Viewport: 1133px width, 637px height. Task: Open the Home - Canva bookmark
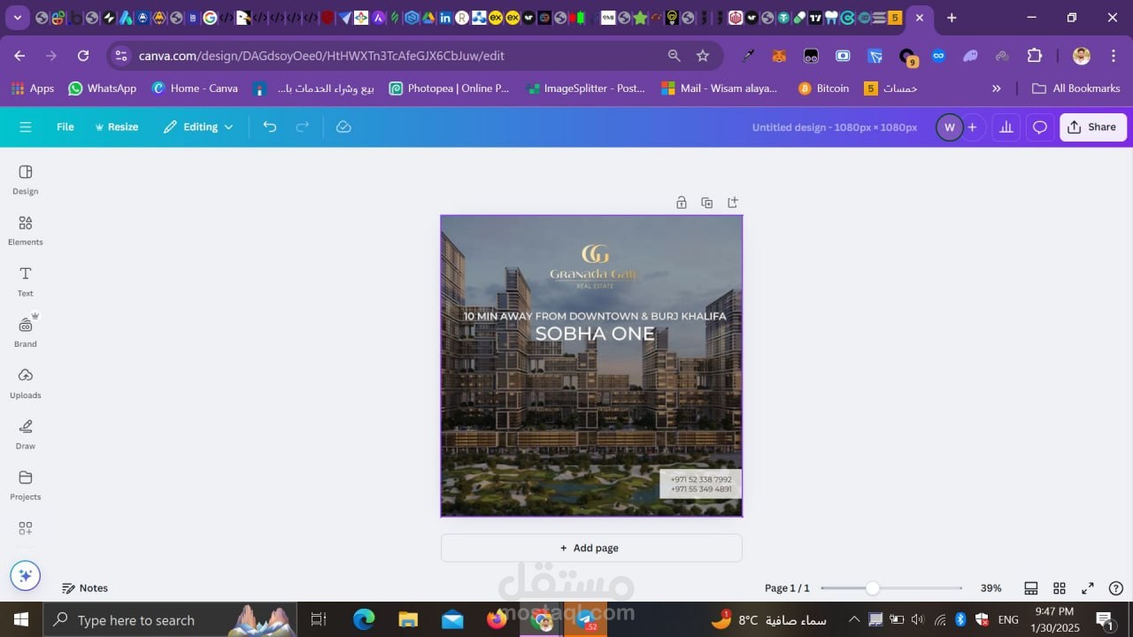(196, 88)
